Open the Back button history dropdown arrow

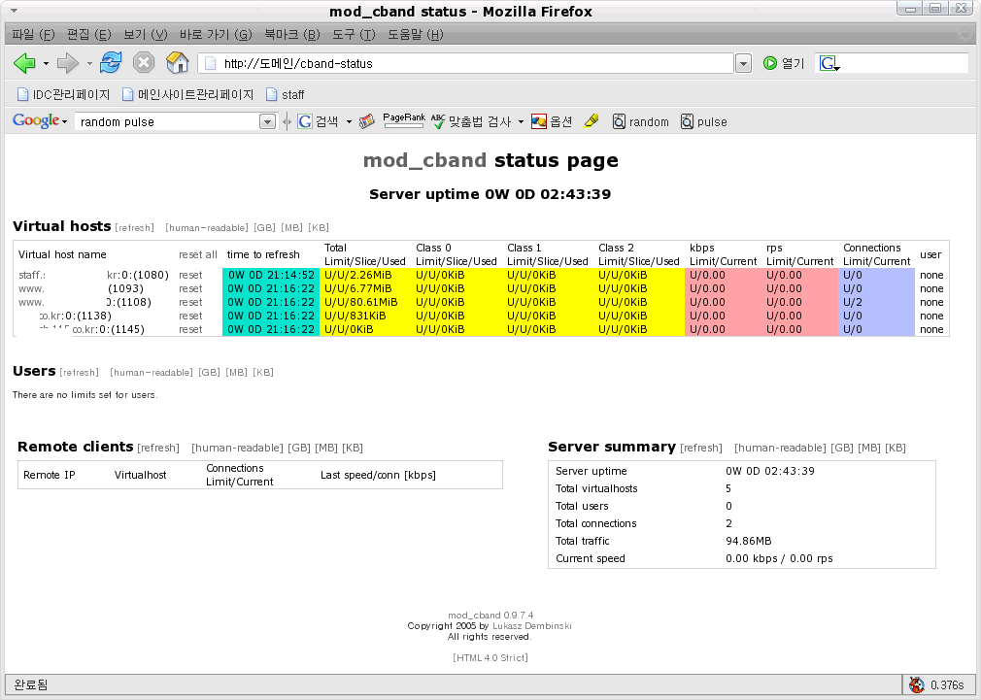point(46,64)
